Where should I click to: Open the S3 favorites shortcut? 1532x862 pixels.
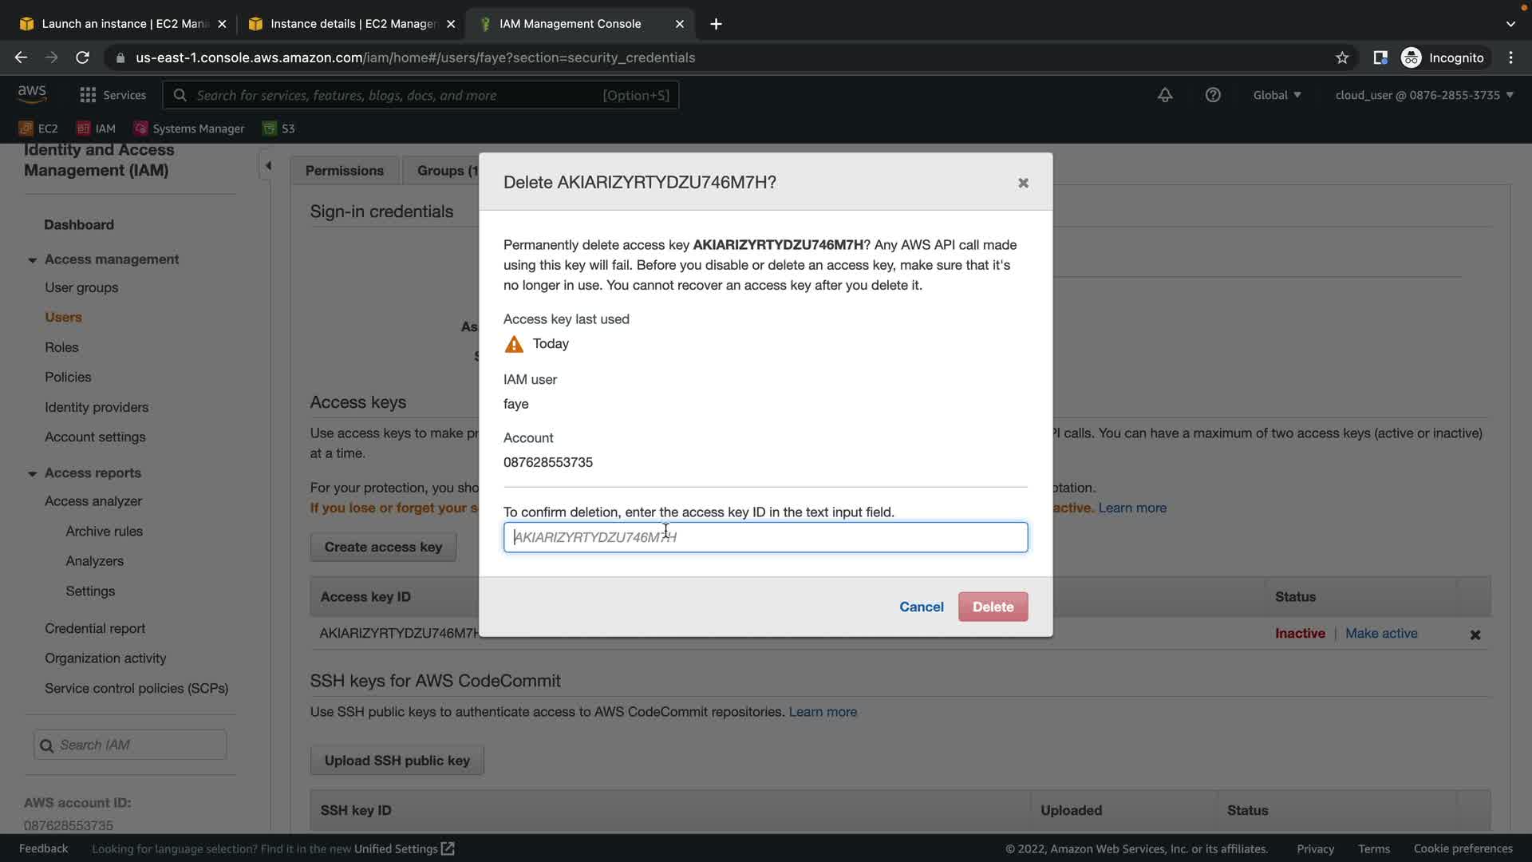click(x=279, y=129)
